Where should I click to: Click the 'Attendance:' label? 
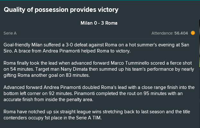tap(162, 33)
